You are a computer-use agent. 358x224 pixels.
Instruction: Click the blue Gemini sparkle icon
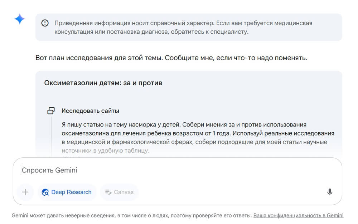20,19
